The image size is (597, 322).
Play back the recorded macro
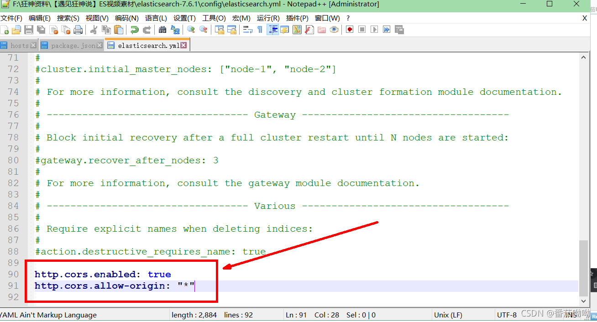375,30
